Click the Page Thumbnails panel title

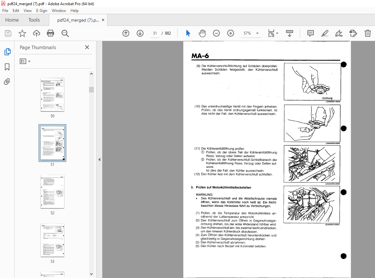point(38,47)
